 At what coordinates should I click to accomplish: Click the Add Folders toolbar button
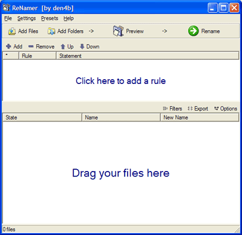click(65, 31)
